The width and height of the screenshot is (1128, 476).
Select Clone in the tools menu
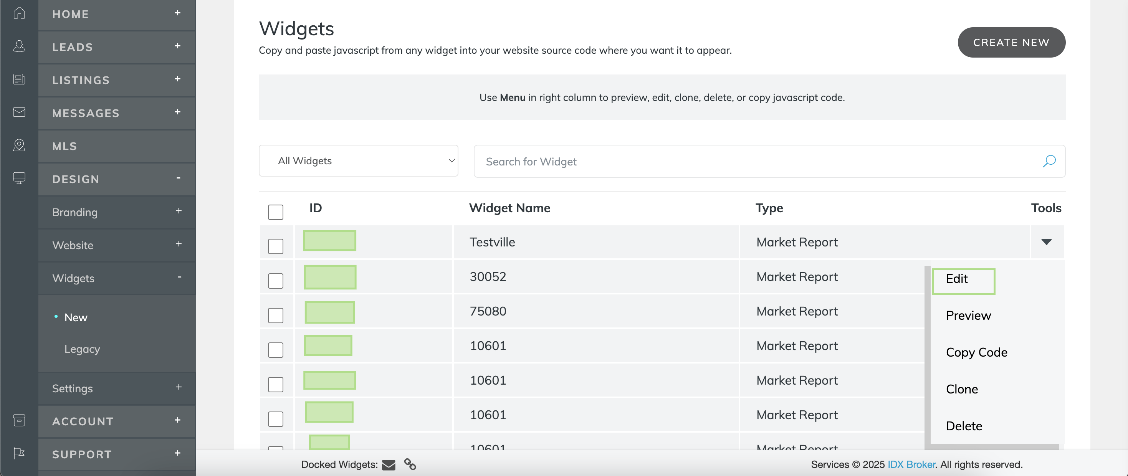pos(962,389)
